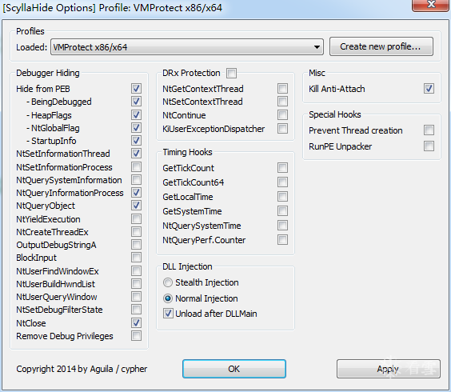Enable KiUserExceptionDispatcher checkbox
Screen dimensions: 451x392
[x=283, y=128]
